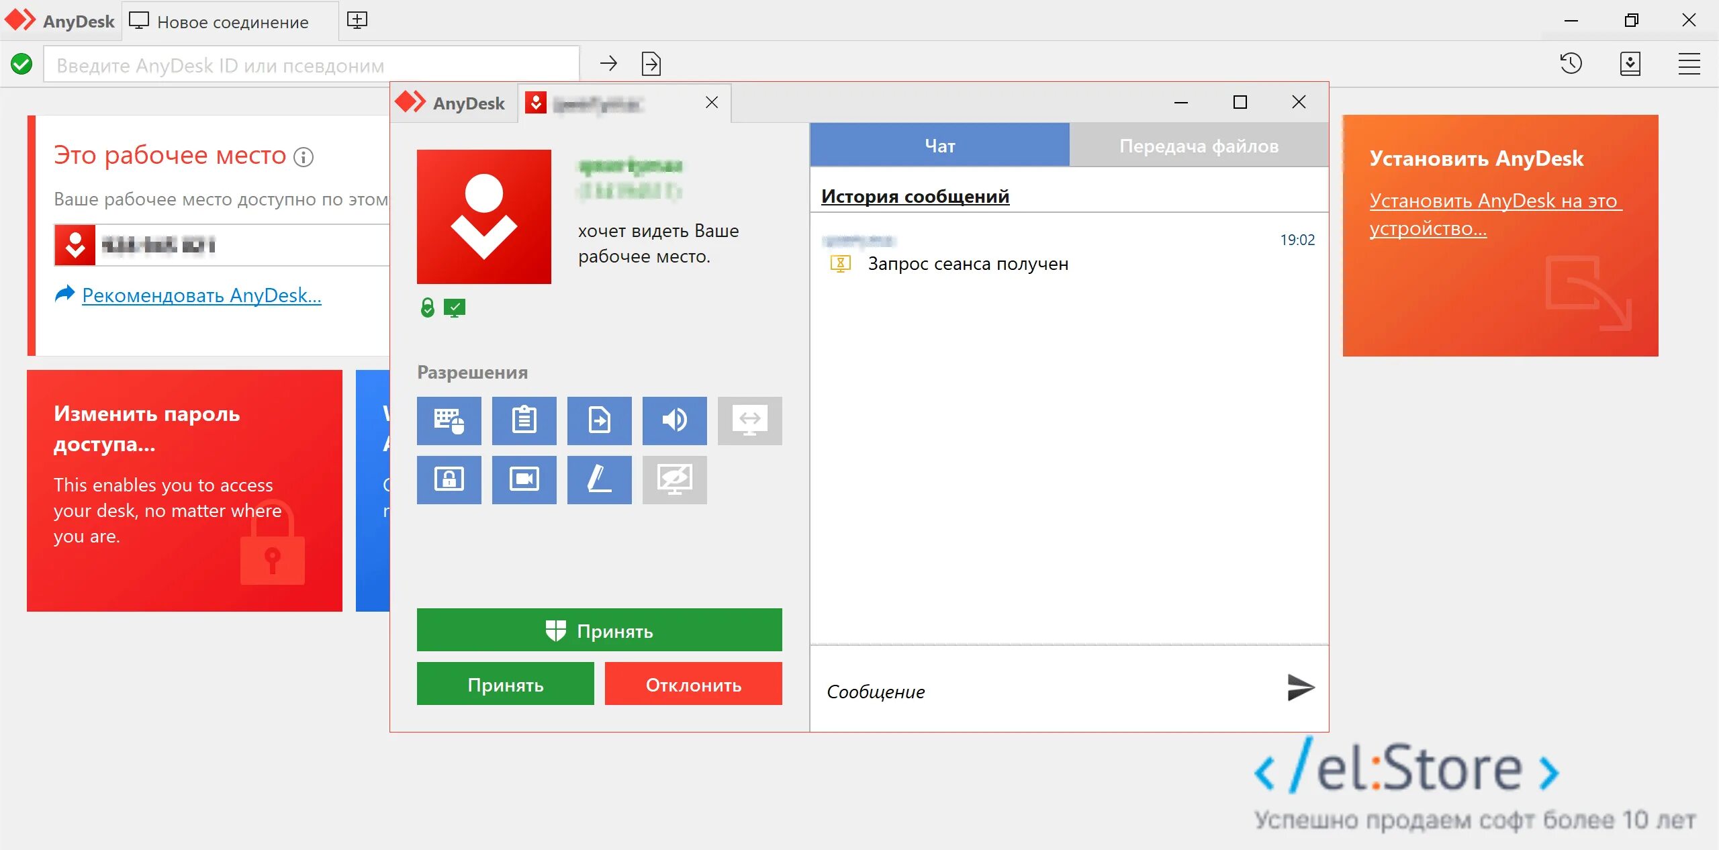1719x850 pixels.
Task: Click the Изменить пароль доступа tile
Action: tap(185, 490)
